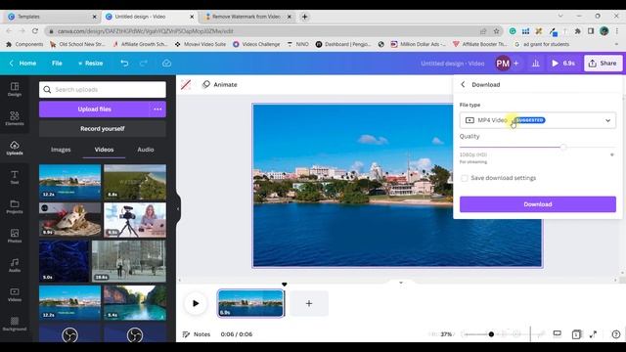Open browser extensions puzzle icon
This screenshot has width=626, height=352.
tap(577, 30)
